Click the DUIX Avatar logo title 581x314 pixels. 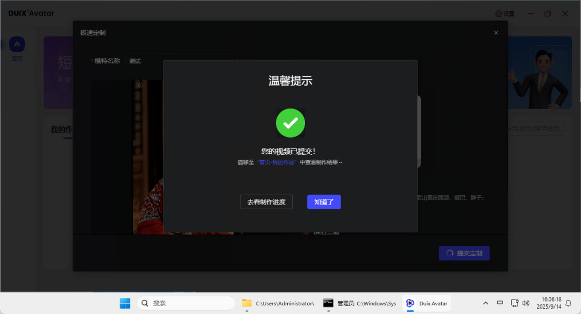pos(31,13)
